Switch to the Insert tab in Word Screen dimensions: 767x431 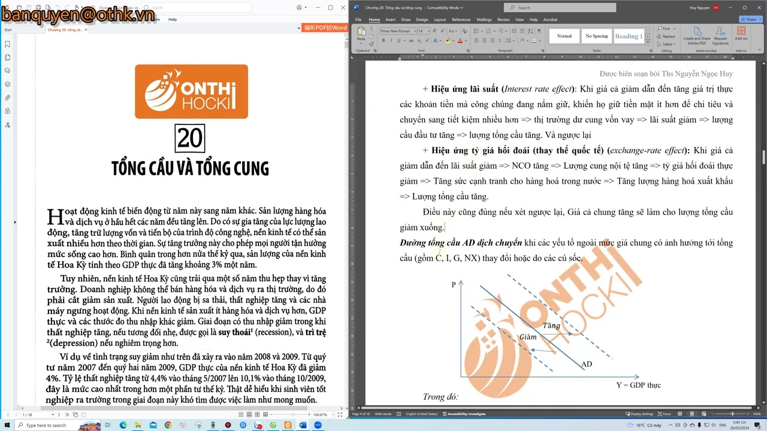391,19
